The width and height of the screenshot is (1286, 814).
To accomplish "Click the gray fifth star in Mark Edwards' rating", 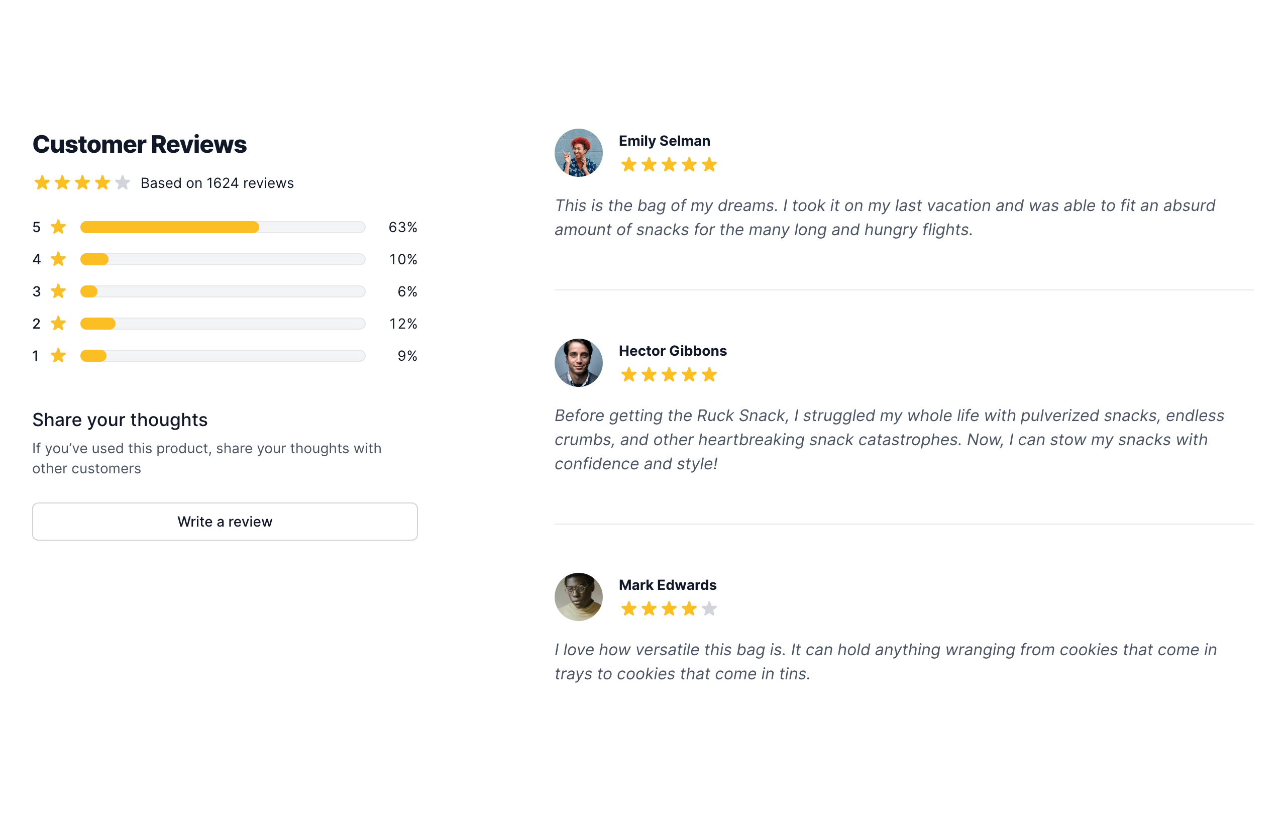I will coord(709,608).
